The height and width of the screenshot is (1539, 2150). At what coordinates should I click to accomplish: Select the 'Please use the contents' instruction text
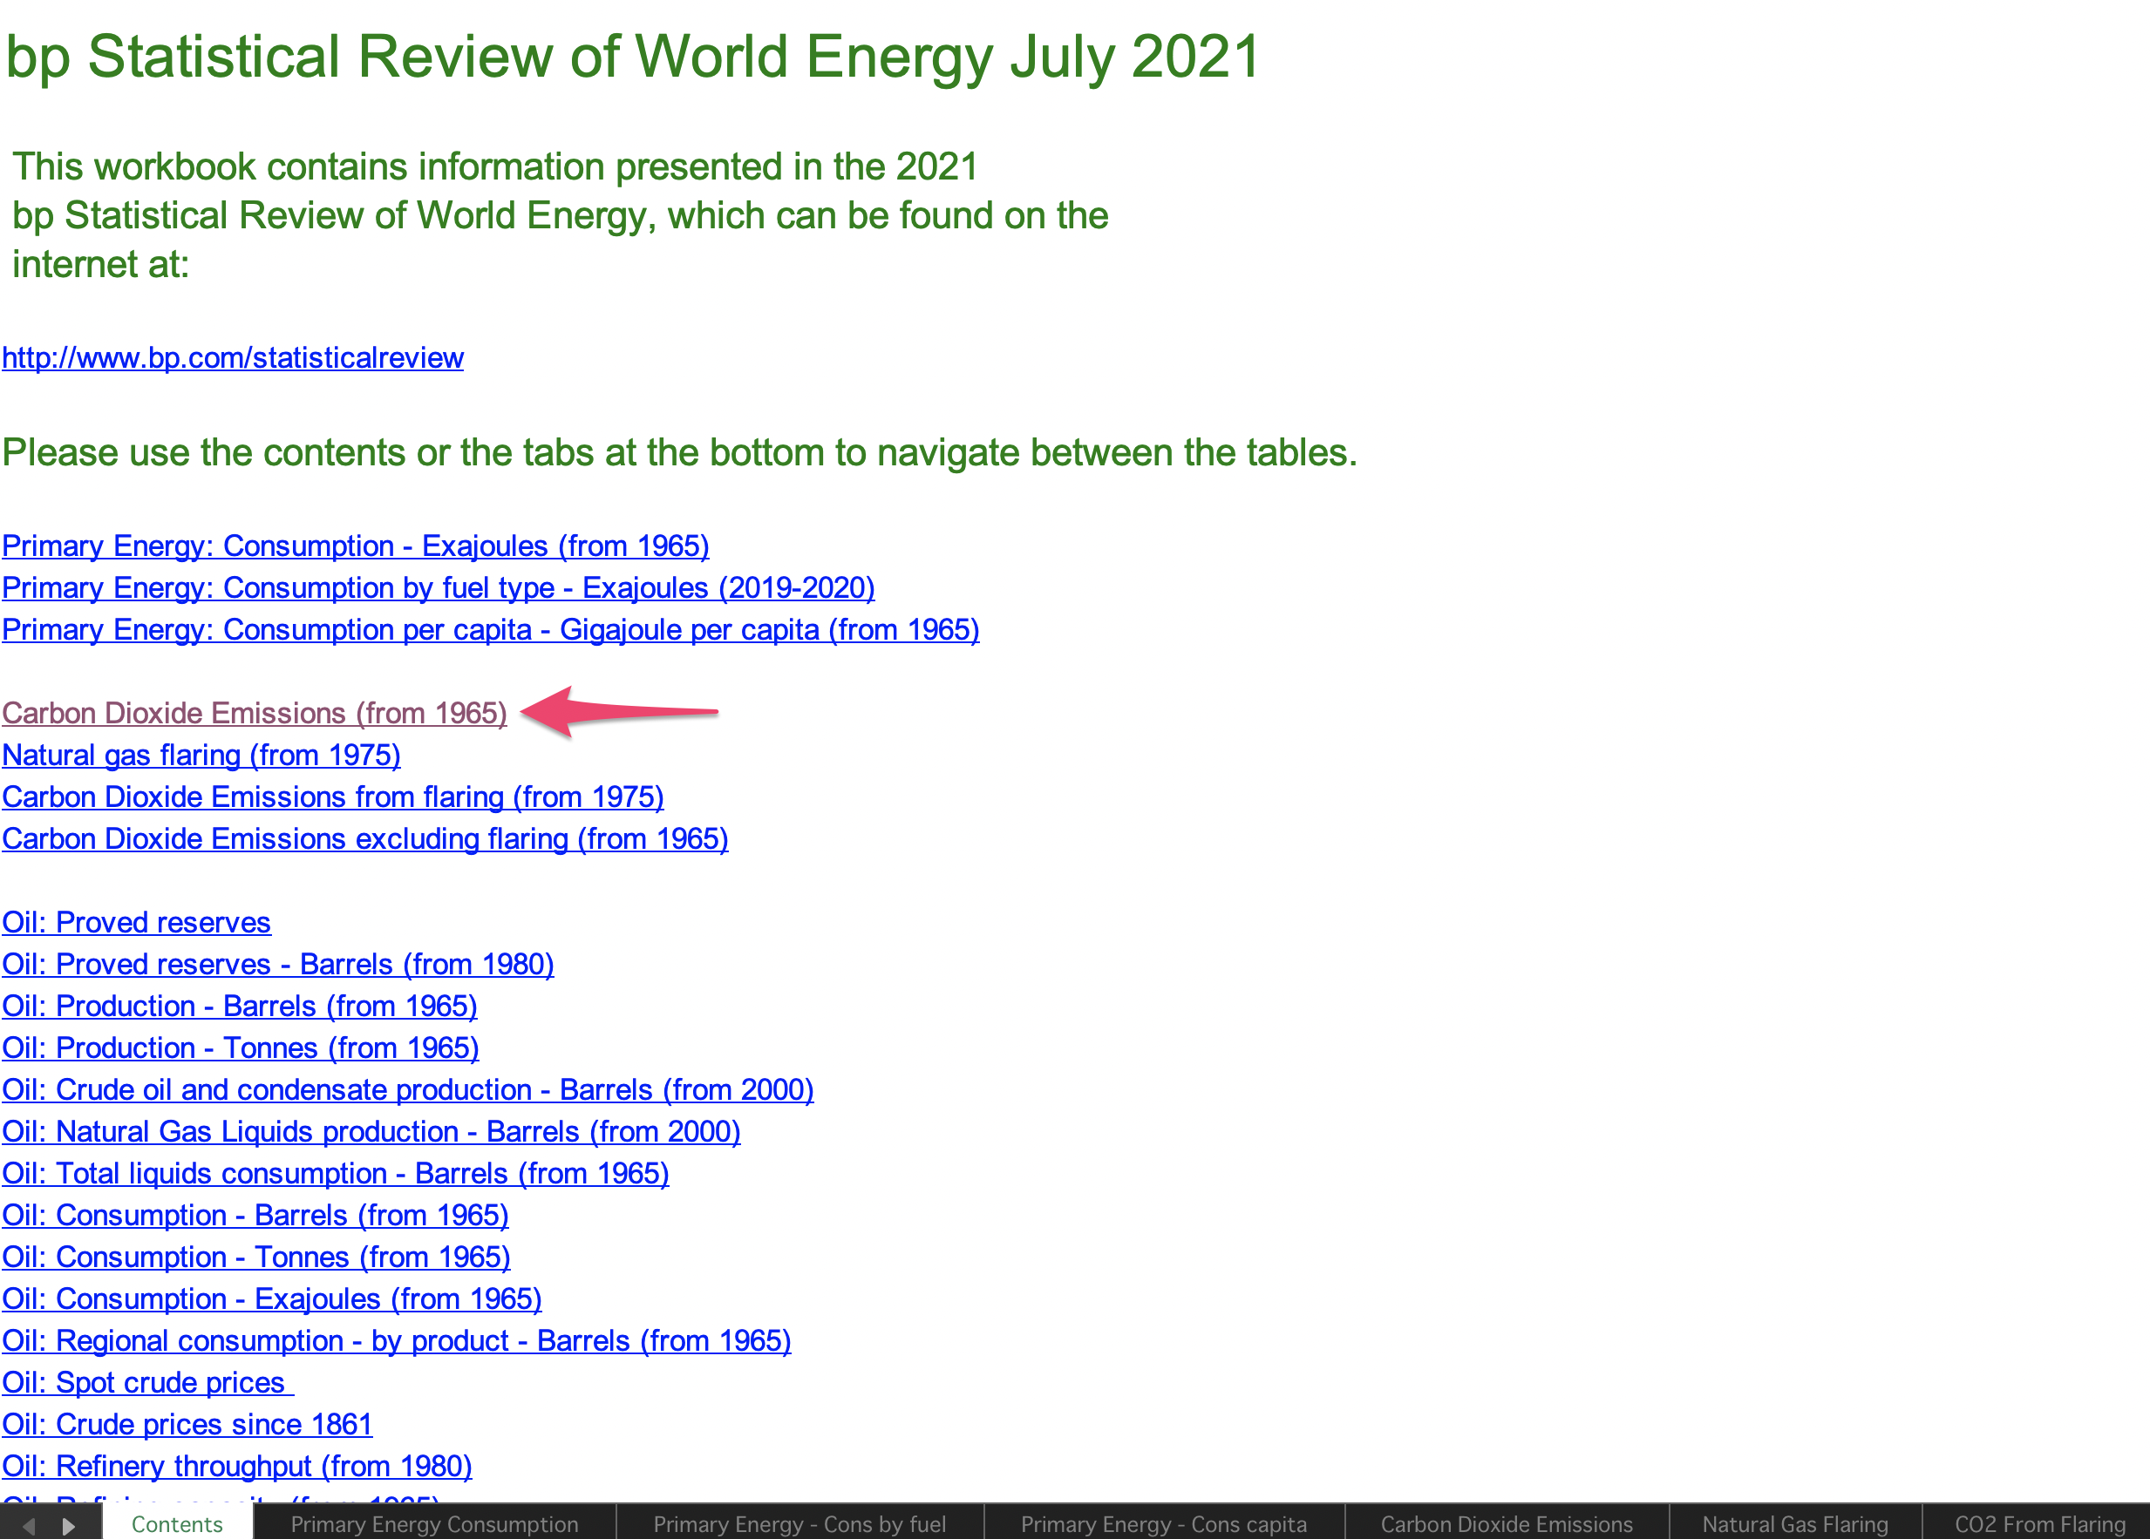[680, 452]
